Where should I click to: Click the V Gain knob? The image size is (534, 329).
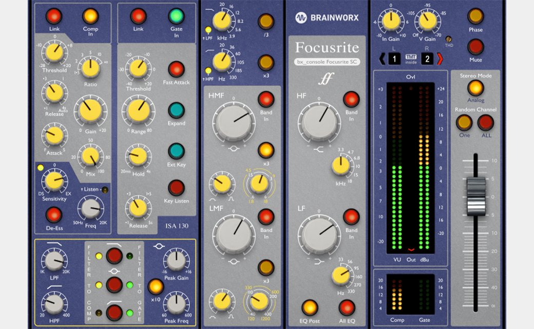tap(427, 21)
